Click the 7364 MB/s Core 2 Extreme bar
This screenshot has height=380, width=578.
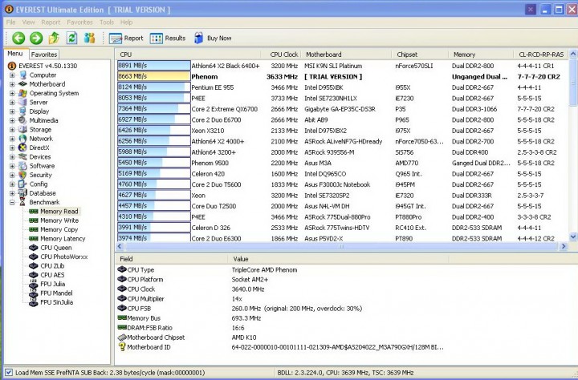(154, 108)
